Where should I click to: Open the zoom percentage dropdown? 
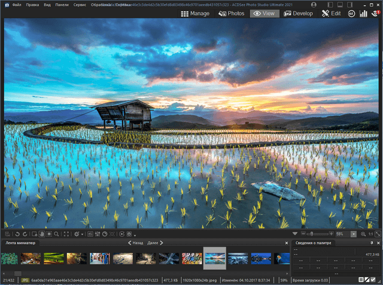(354, 234)
